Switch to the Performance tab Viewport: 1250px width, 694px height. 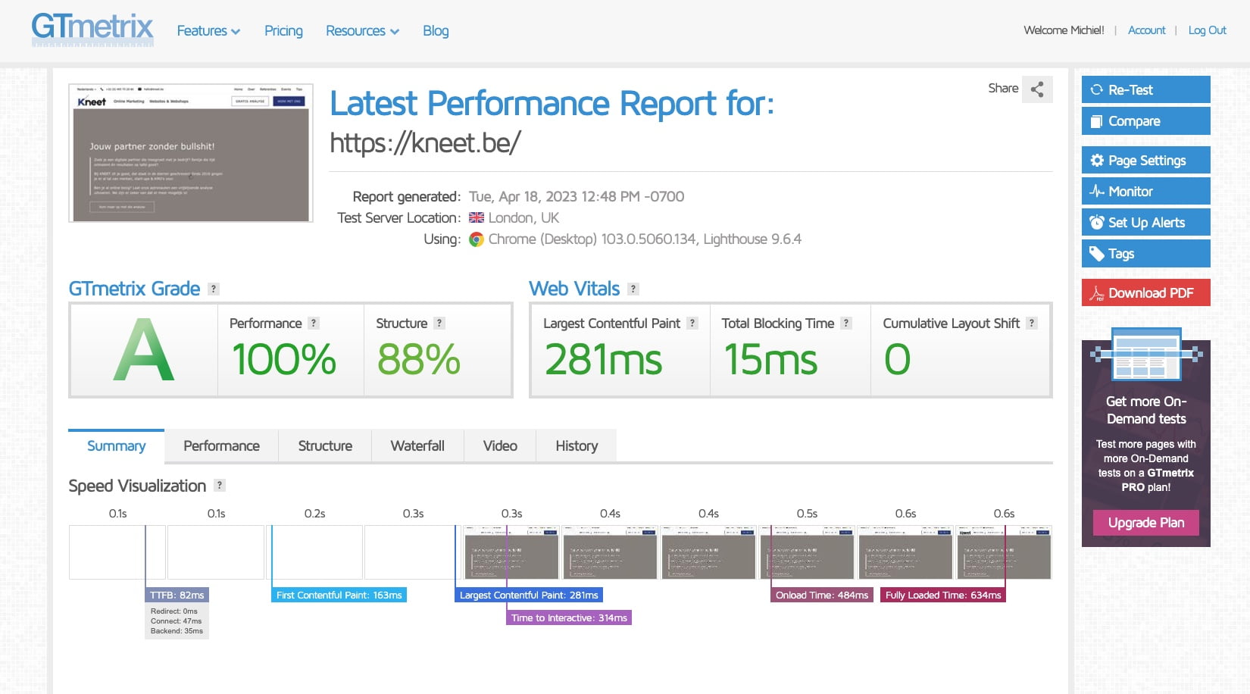(x=221, y=446)
